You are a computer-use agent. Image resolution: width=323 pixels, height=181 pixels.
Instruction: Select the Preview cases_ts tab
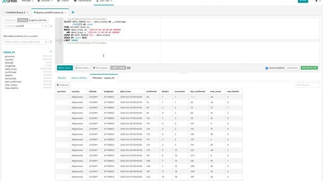click(x=104, y=78)
